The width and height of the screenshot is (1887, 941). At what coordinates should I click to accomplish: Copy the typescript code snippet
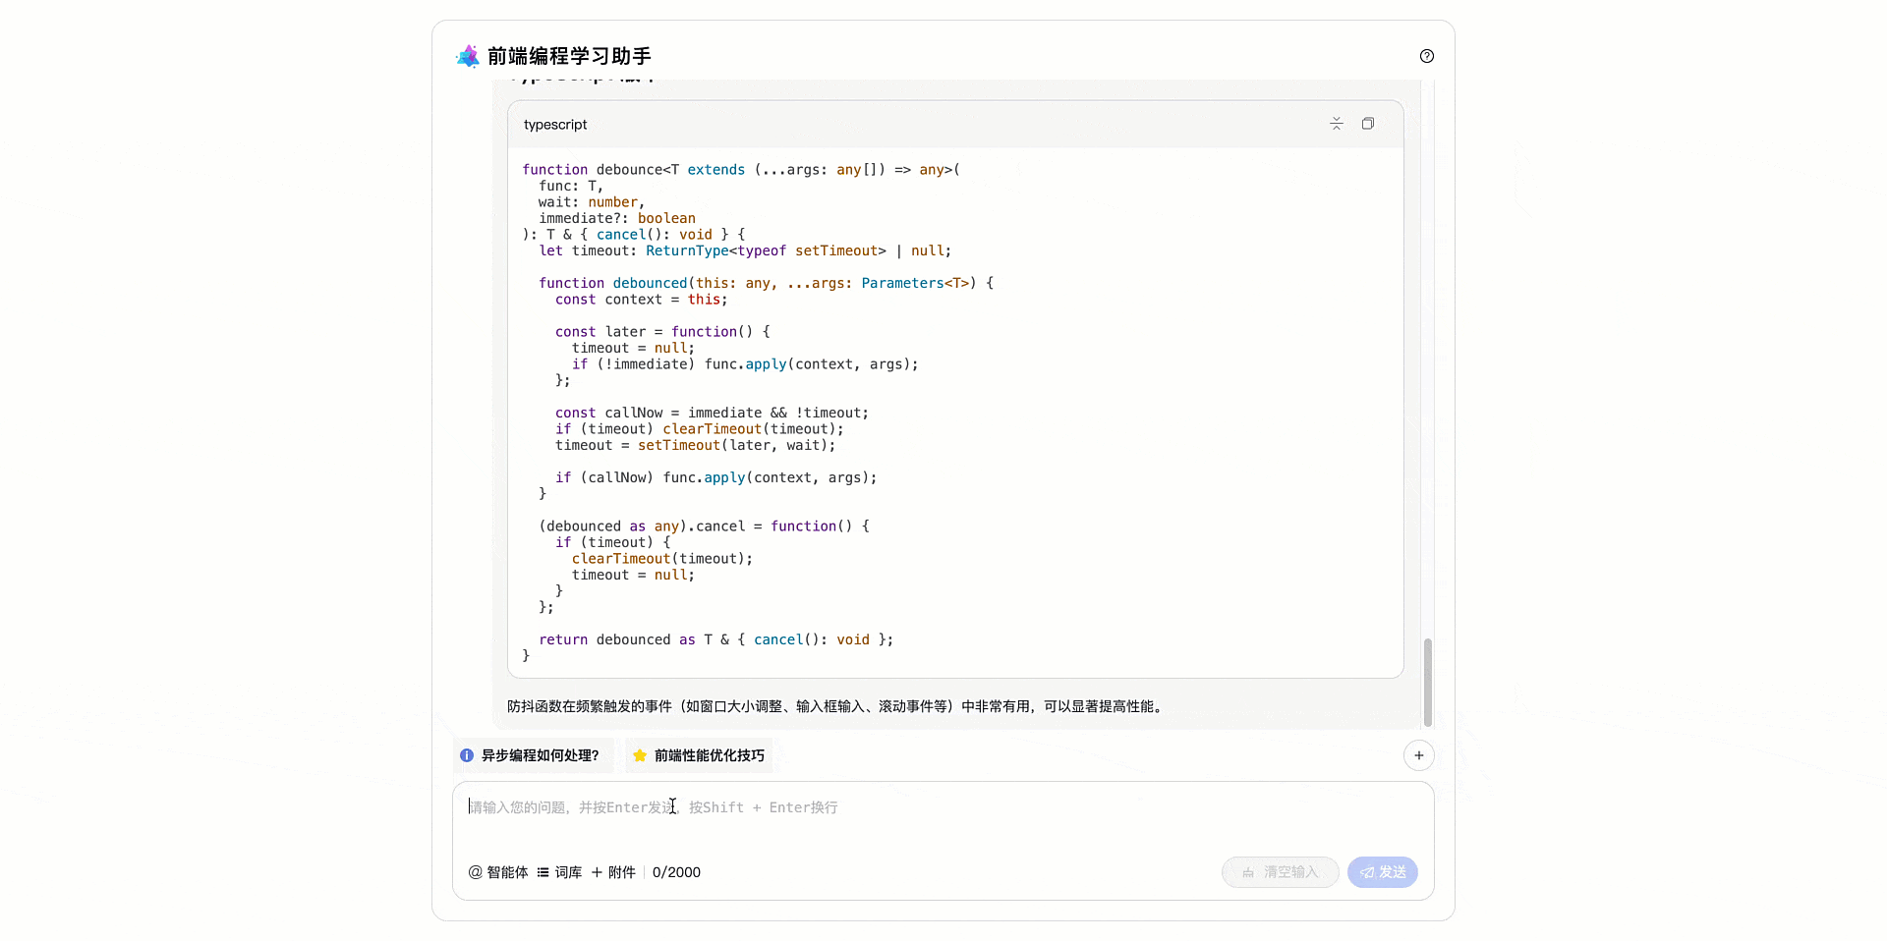pyautogui.click(x=1367, y=123)
